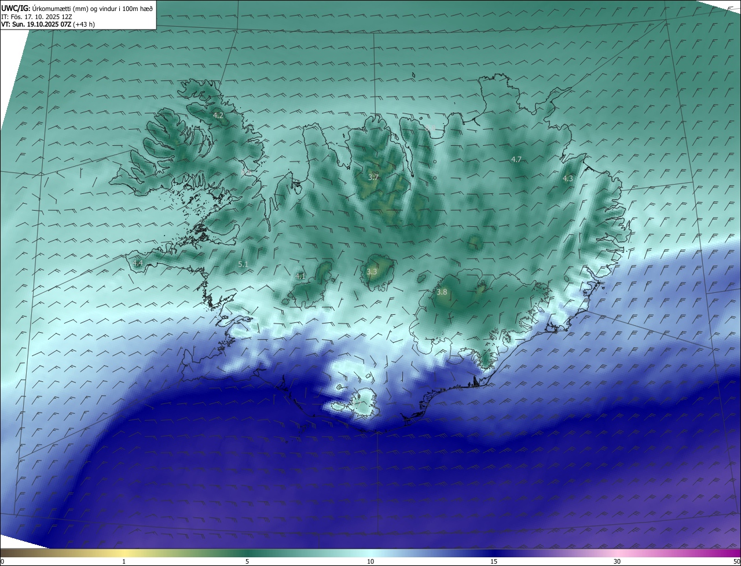Click the color scale tick label 50
The width and height of the screenshot is (741, 566).
[x=736, y=561]
